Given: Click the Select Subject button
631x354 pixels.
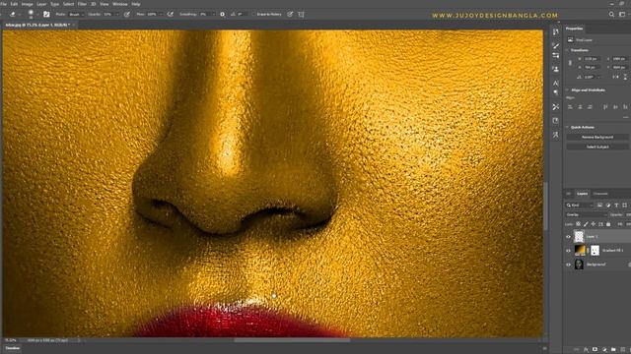Looking at the screenshot, I should click(x=597, y=147).
